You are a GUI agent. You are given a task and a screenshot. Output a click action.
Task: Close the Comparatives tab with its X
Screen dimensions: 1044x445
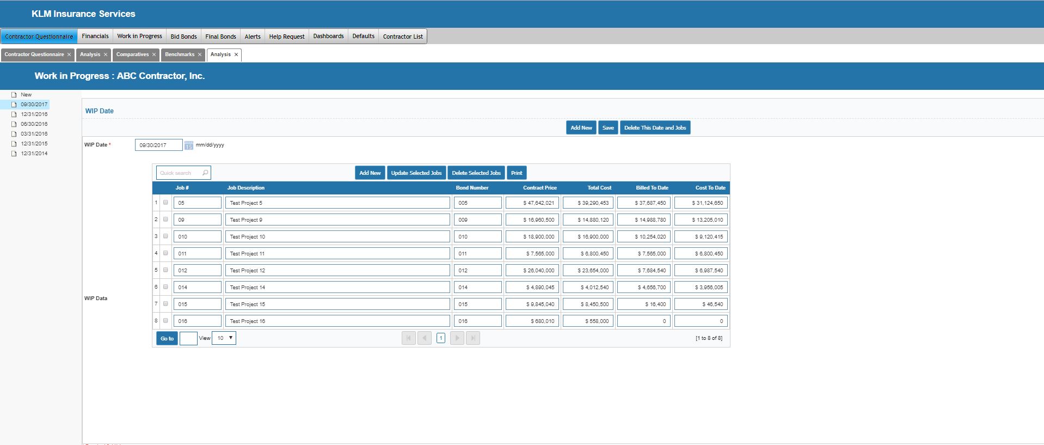[x=154, y=54]
